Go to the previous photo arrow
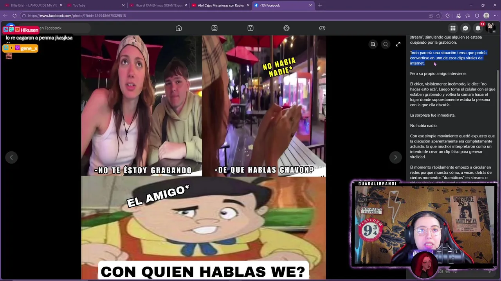 (x=11, y=157)
